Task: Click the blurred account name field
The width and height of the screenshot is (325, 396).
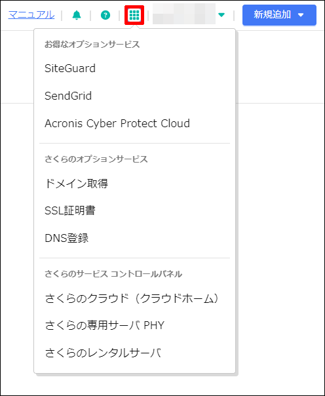Action: point(184,14)
